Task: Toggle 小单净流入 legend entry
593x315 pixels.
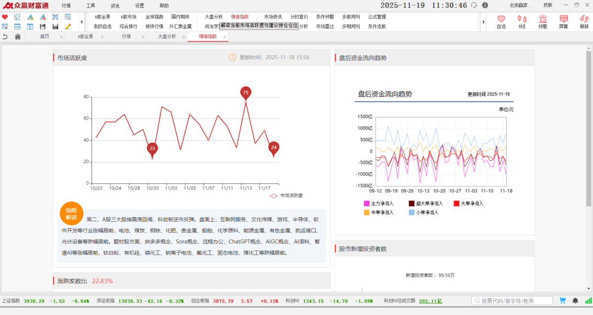Action: tap(424, 212)
